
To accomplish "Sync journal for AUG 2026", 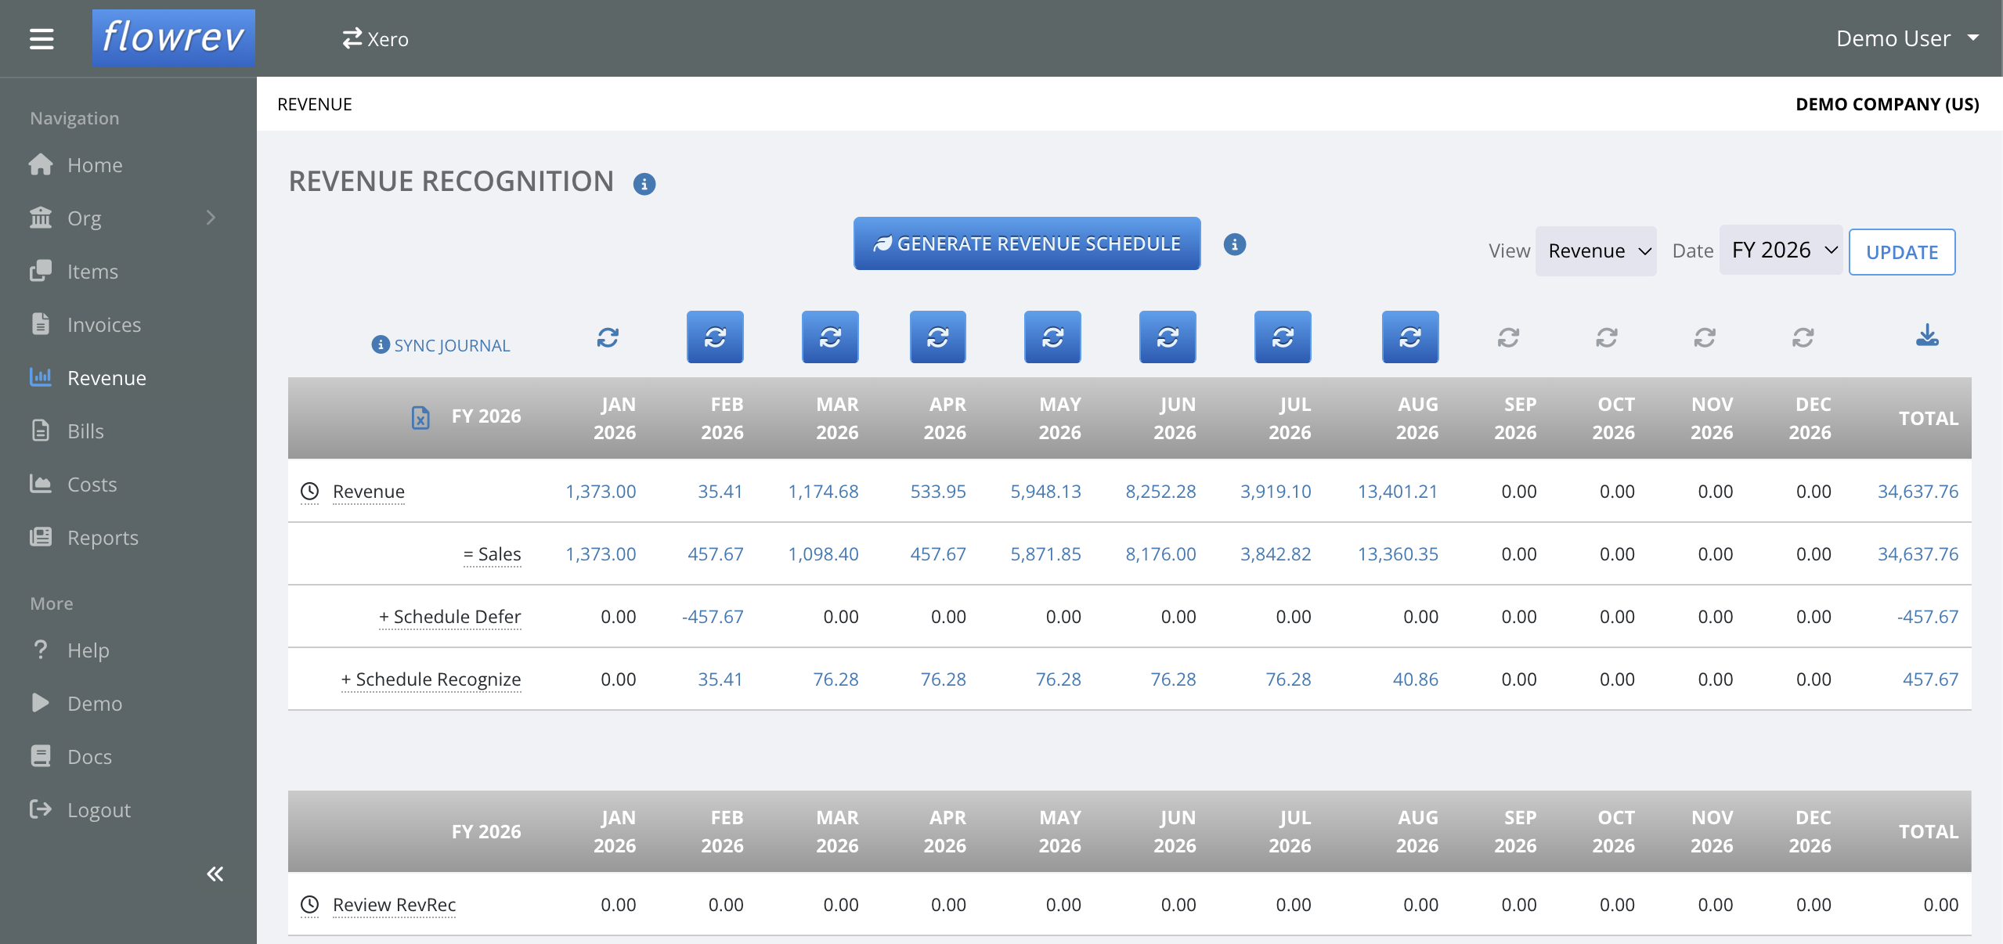I will 1410,337.
